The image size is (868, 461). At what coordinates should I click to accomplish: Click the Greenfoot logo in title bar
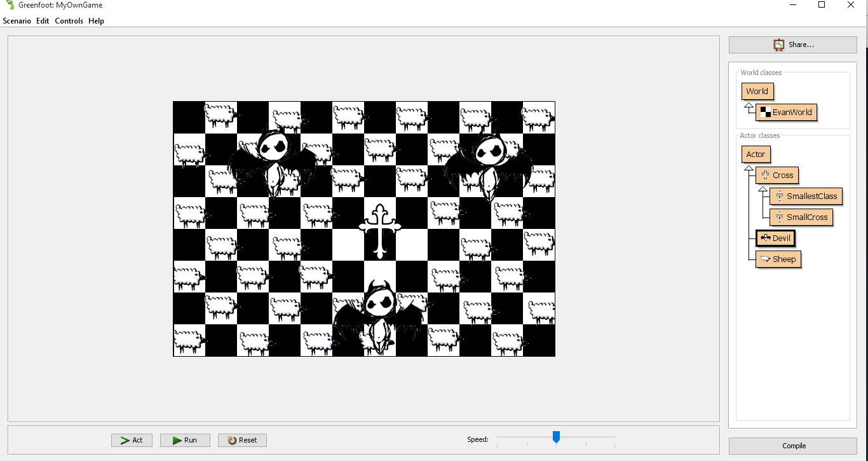pos(10,5)
